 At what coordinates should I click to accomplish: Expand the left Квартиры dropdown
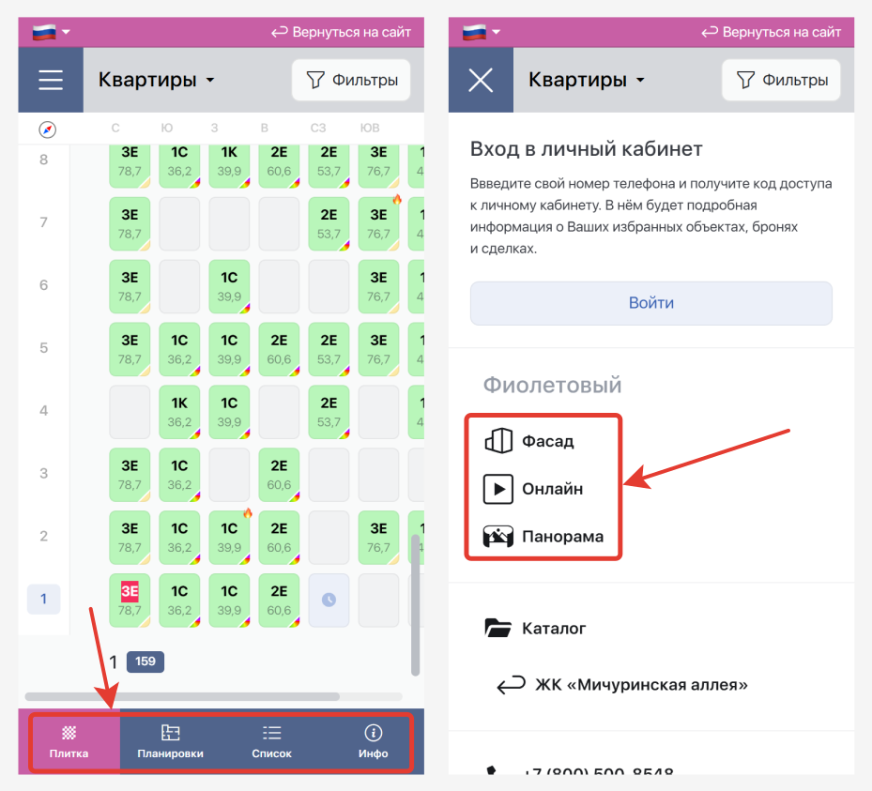pyautogui.click(x=157, y=80)
